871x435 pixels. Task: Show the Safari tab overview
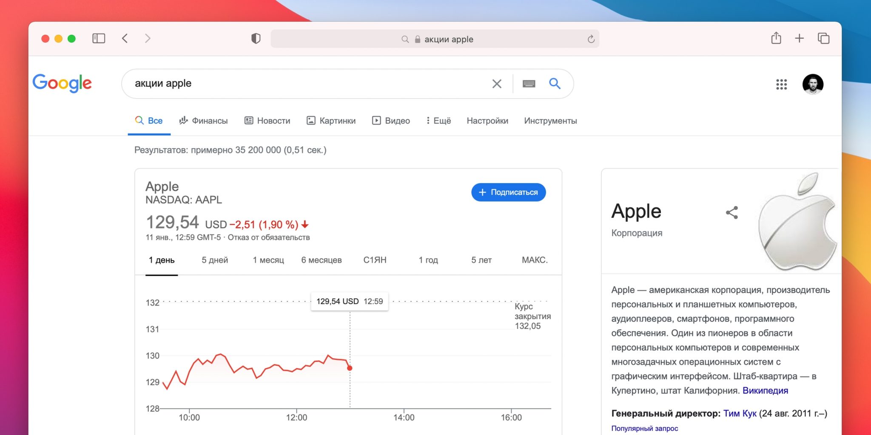tap(824, 39)
